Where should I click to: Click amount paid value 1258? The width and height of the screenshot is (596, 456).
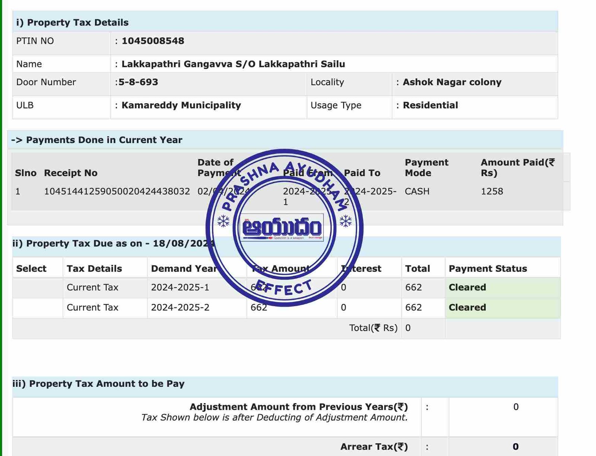point(492,191)
